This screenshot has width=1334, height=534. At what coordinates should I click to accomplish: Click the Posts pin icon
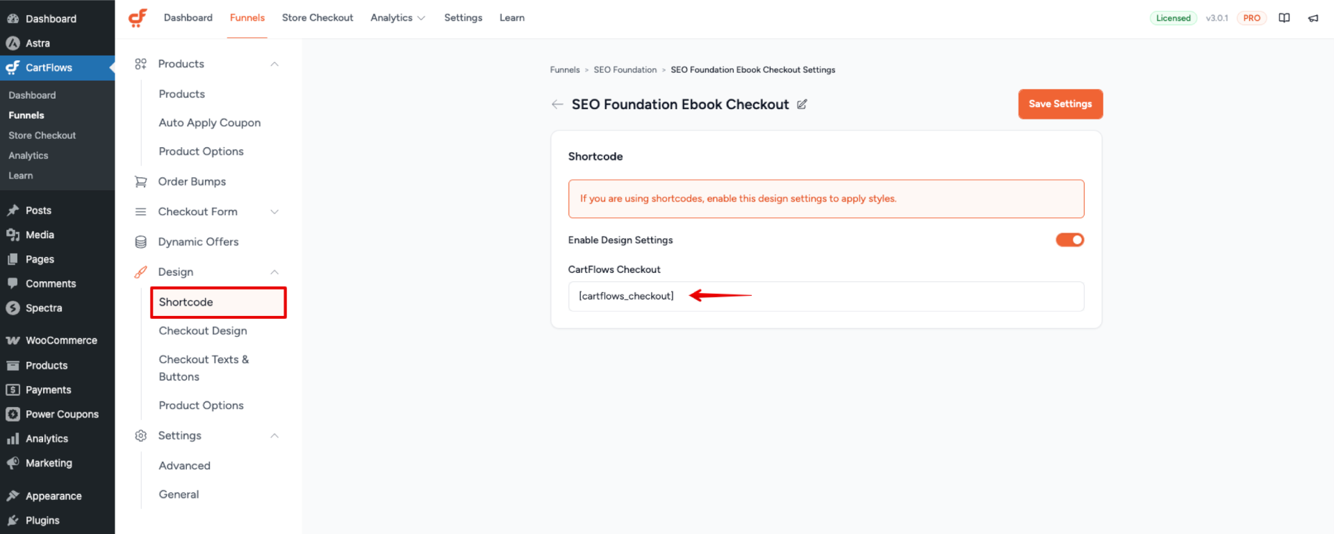[x=13, y=210]
